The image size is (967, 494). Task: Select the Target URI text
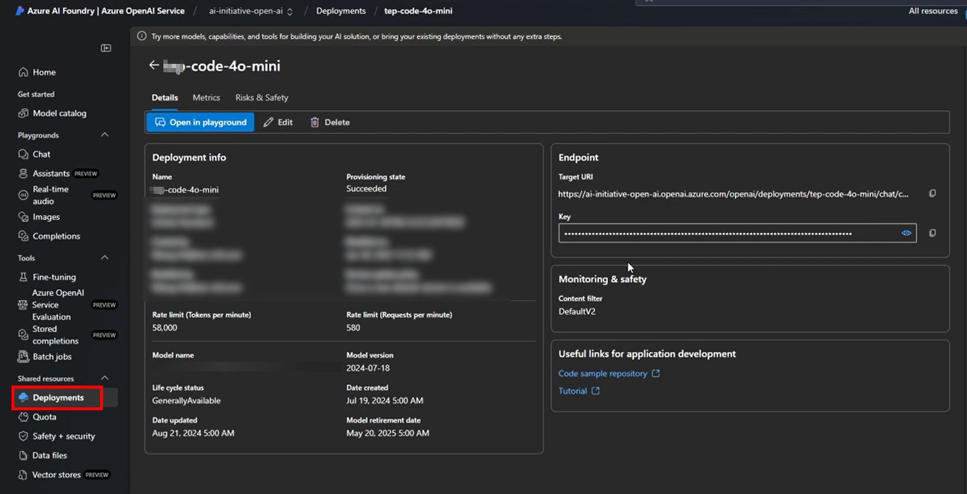[733, 194]
